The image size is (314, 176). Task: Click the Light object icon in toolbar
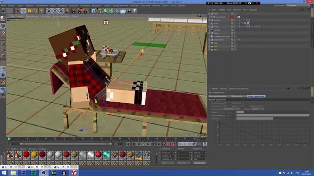coord(135,11)
